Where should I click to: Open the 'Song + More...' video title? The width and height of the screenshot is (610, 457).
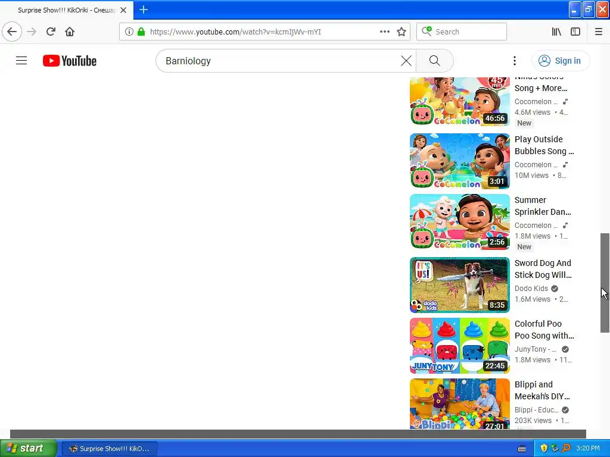pyautogui.click(x=541, y=88)
